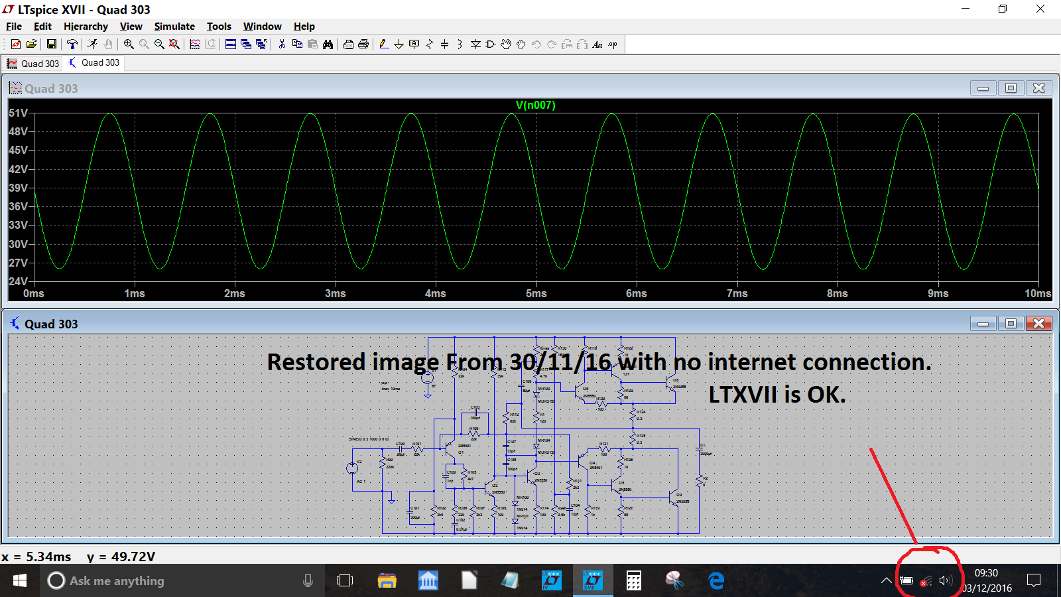
Task: Click the SPICE directive .op icon
Action: click(x=613, y=44)
